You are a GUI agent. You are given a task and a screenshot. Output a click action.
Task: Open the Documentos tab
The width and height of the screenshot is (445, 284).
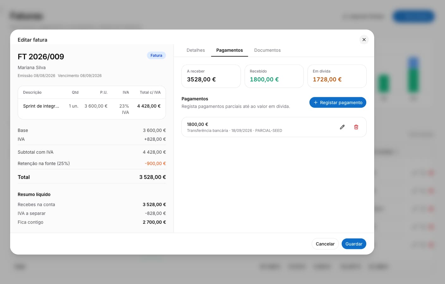point(267,50)
